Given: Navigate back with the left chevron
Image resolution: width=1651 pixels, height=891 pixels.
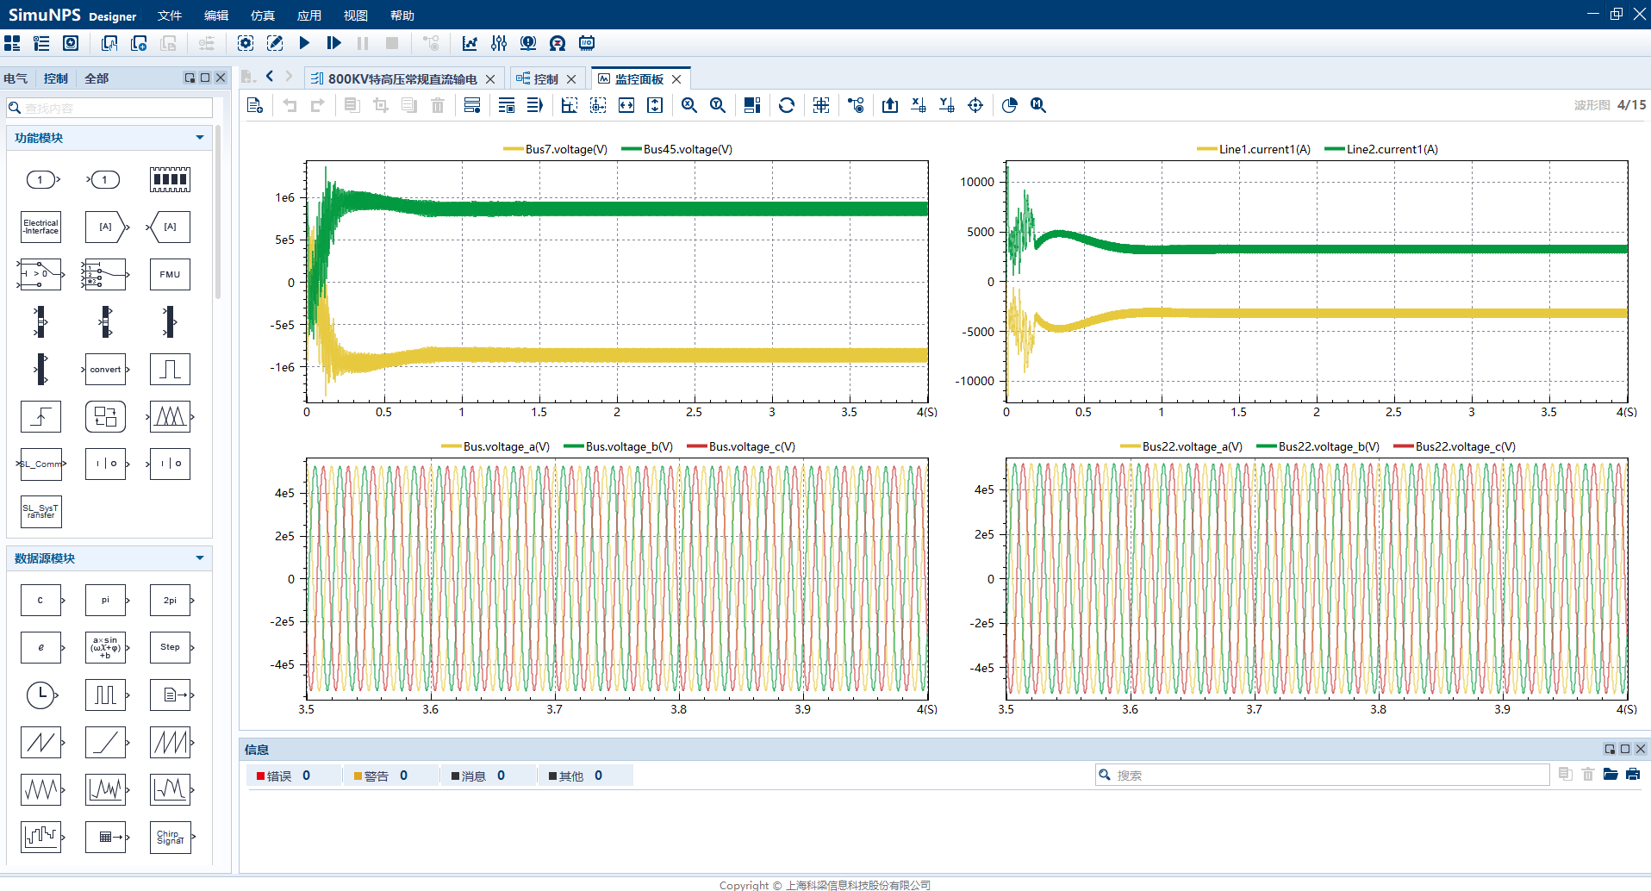Looking at the screenshot, I should (270, 76).
